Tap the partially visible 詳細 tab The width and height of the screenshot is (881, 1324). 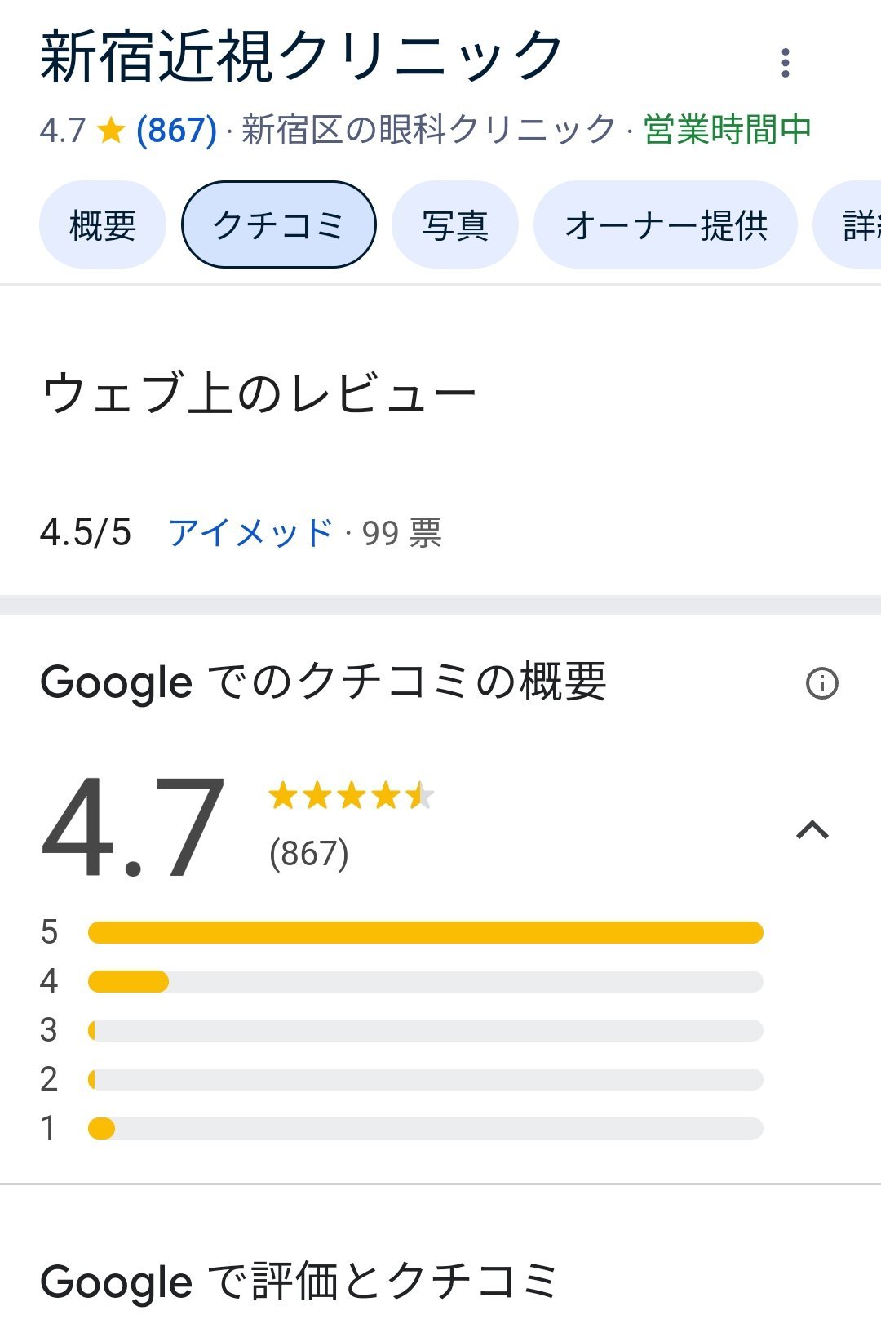[x=848, y=224]
